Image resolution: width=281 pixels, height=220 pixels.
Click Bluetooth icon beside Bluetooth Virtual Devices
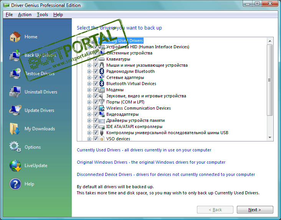(x=102, y=84)
